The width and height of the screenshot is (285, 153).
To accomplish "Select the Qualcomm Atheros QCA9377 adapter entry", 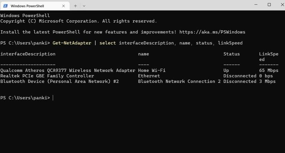I will click(68, 70).
